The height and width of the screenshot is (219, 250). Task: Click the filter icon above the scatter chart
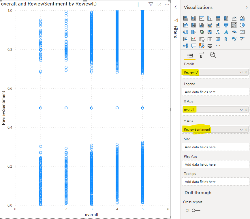click(150, 4)
